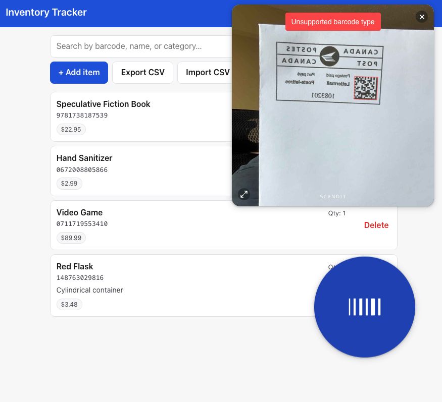442x402 pixels.
Task: Click the $89.99 price tag
Action: click(x=71, y=238)
